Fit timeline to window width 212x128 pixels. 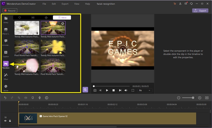tap(207, 98)
